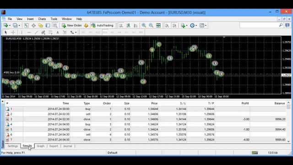Screen dimensions: 293x165
Task: Select the arrow Cursor tool
Action: (6, 33)
